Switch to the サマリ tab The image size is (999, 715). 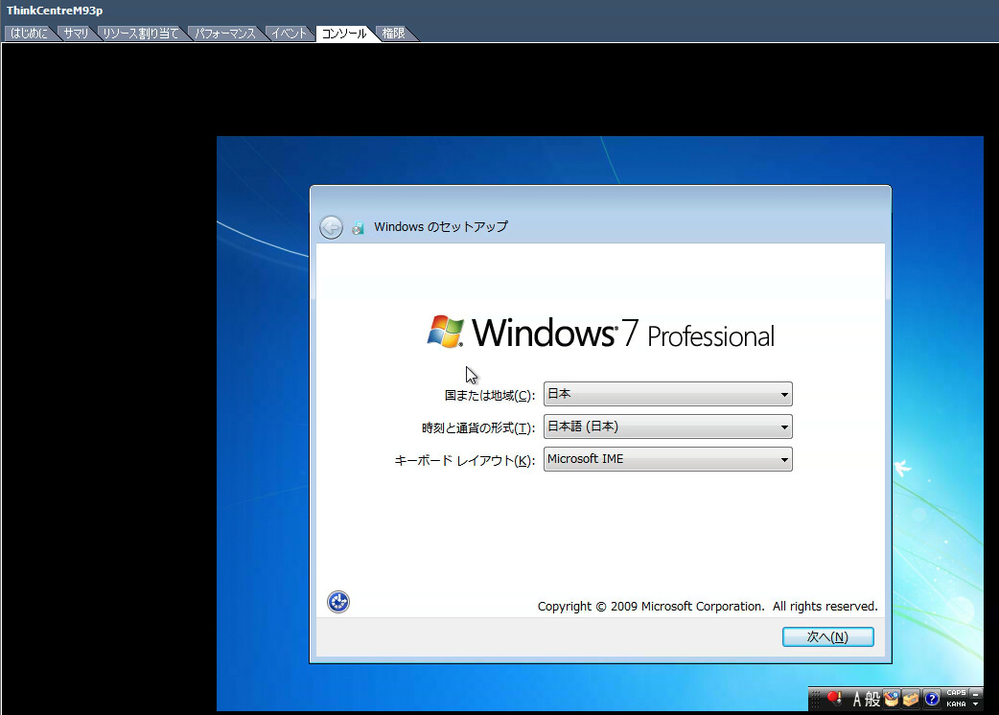76,34
